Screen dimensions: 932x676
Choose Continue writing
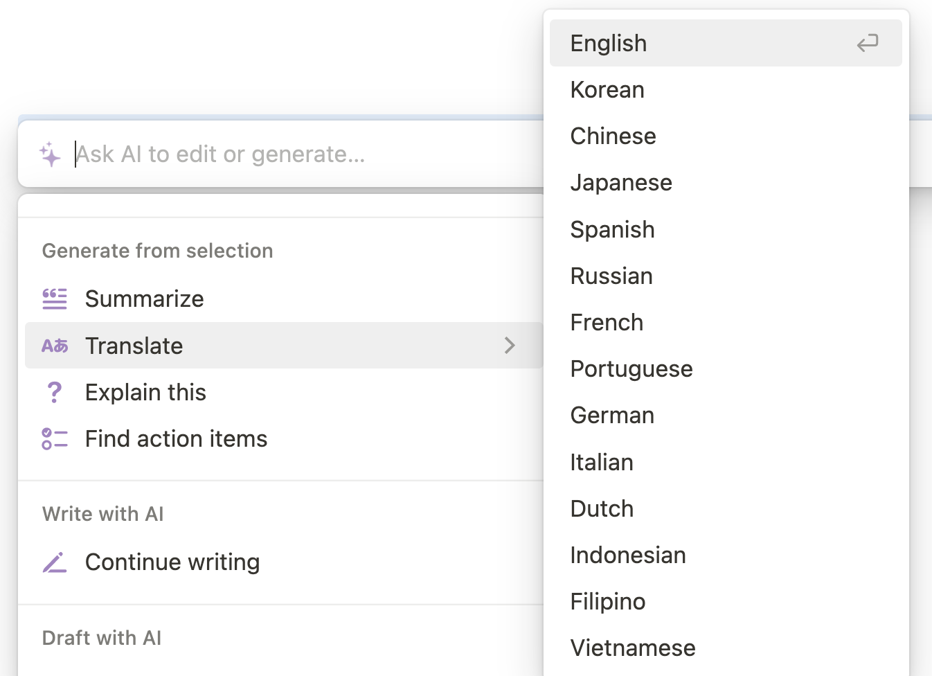(172, 562)
